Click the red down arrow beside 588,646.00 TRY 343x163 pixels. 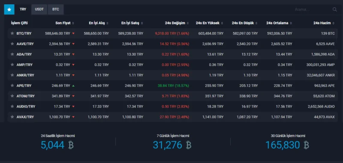(73, 34)
